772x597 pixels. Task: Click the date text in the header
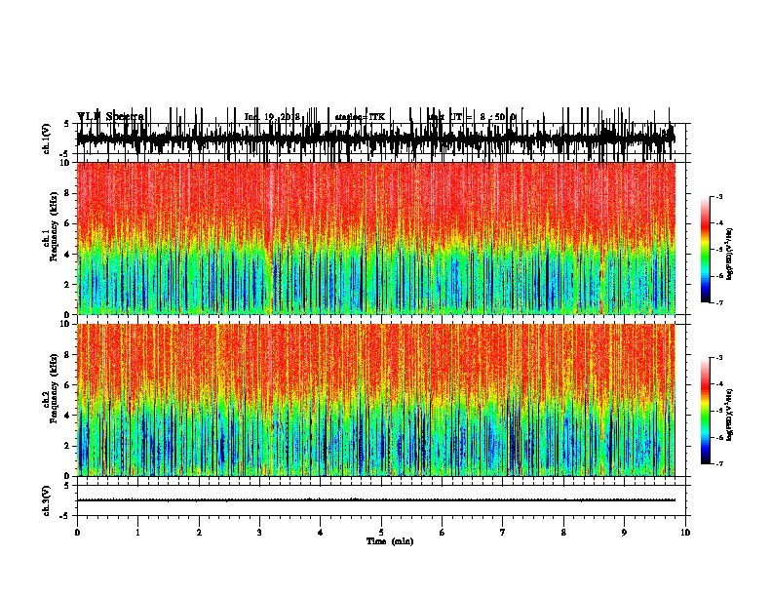(272, 117)
